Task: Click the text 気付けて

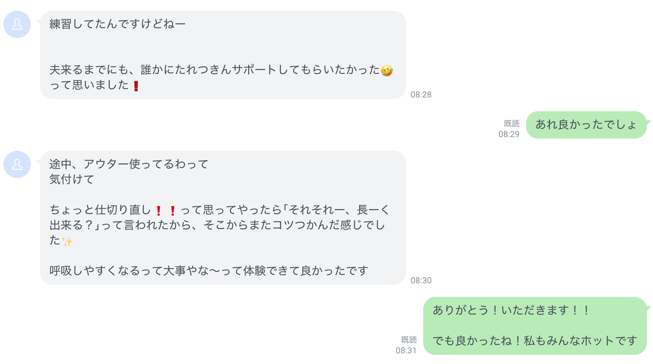Action: point(72,179)
